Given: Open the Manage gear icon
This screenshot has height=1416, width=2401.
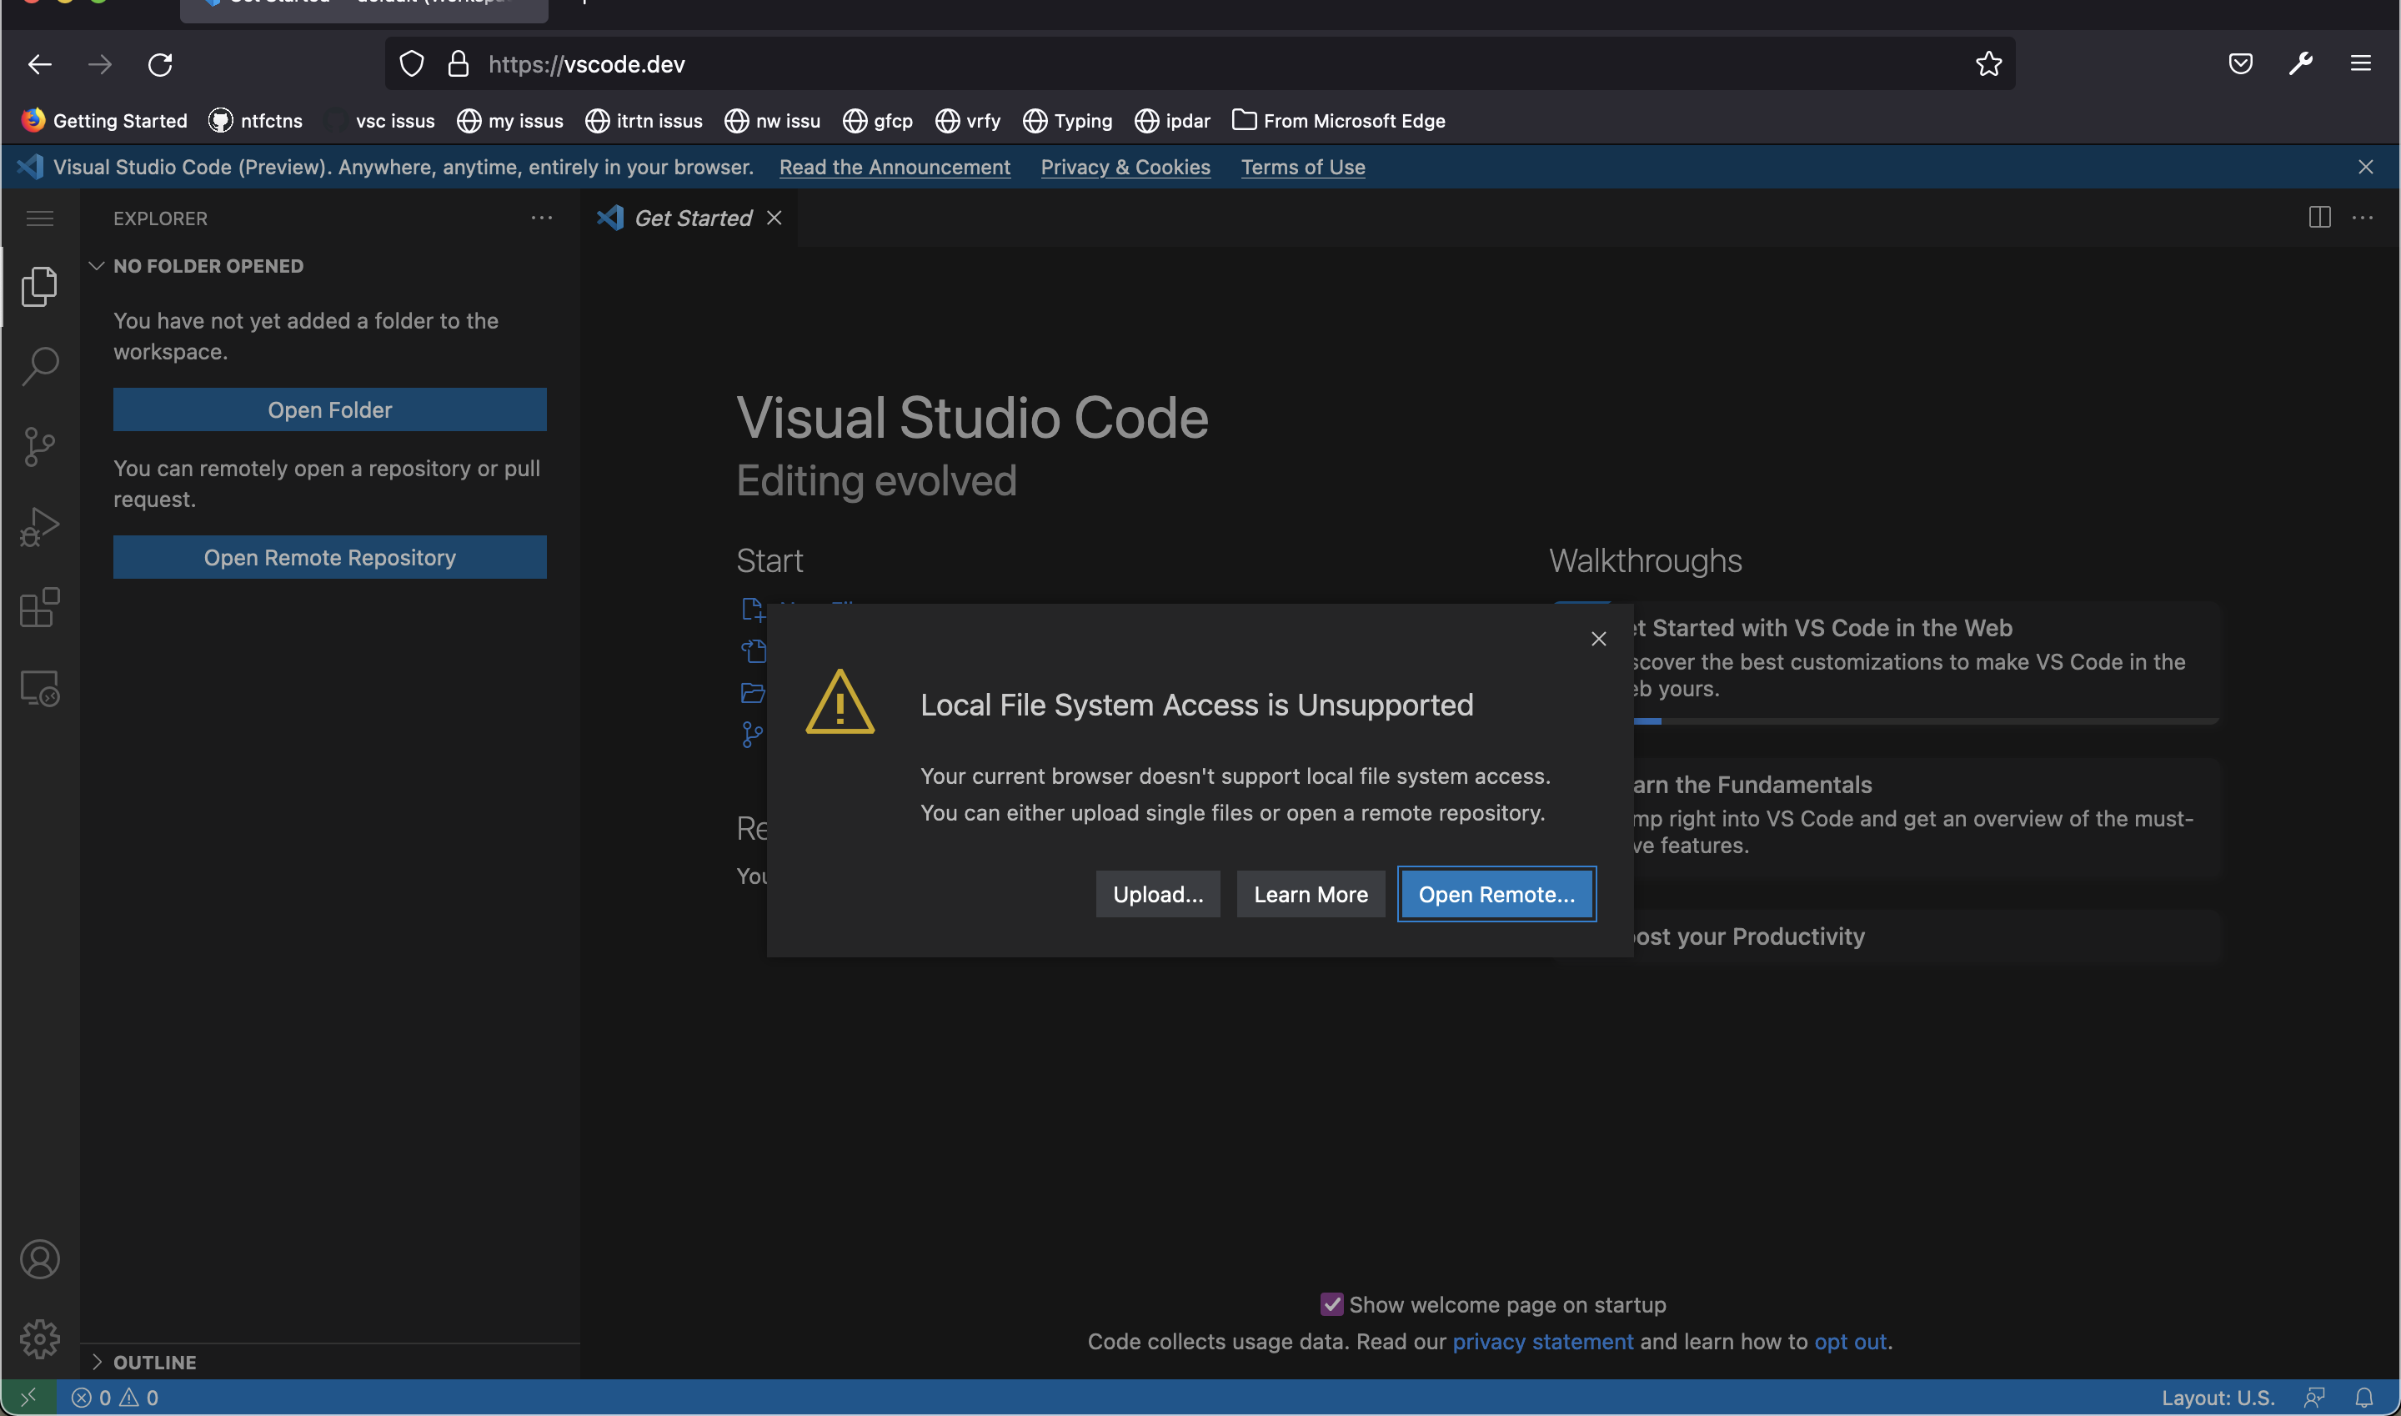Looking at the screenshot, I should click(40, 1338).
